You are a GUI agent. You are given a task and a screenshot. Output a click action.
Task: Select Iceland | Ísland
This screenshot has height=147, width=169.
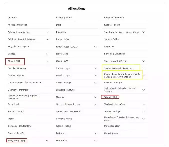64,18
